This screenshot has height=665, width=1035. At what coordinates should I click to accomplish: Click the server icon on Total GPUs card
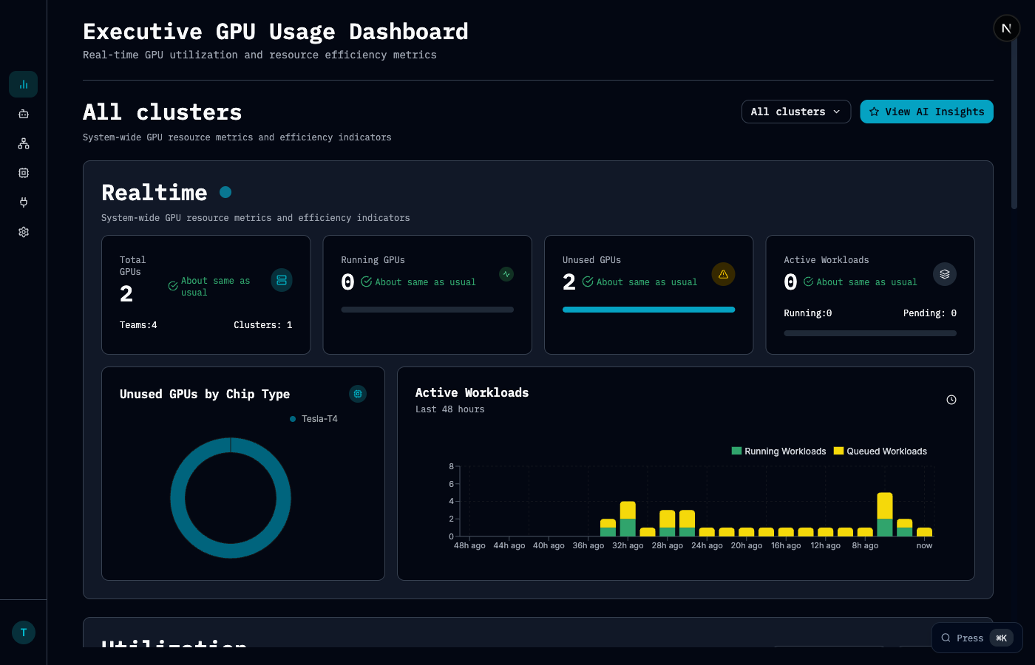(282, 280)
